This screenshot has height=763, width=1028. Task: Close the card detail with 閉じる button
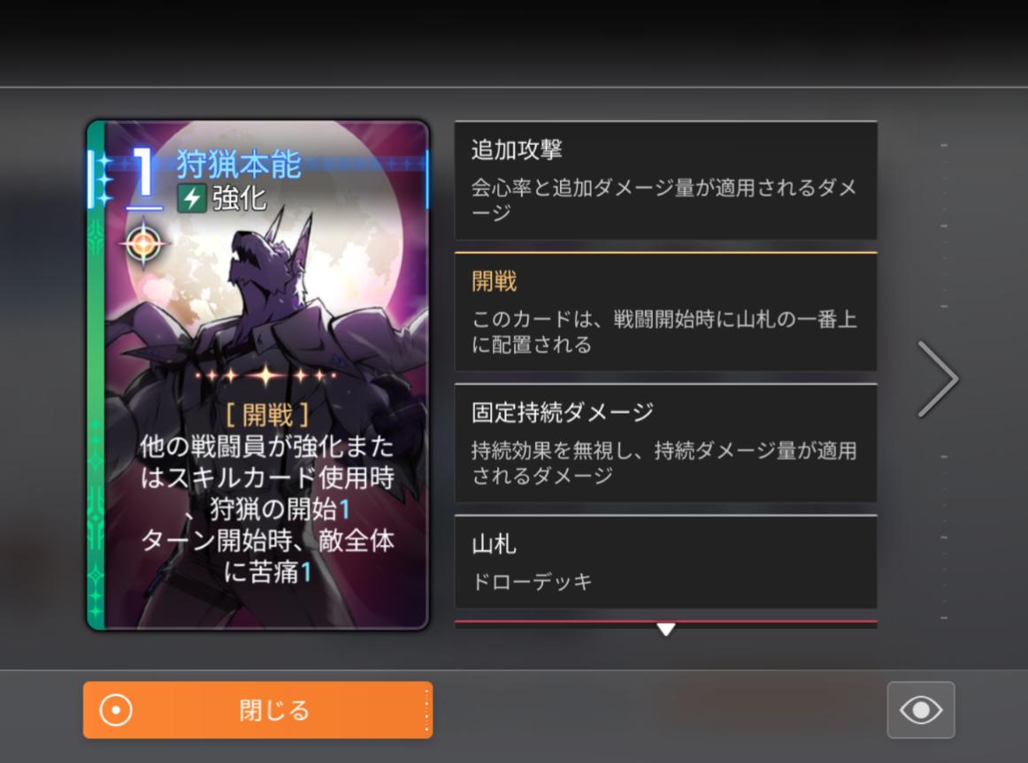[x=257, y=710]
